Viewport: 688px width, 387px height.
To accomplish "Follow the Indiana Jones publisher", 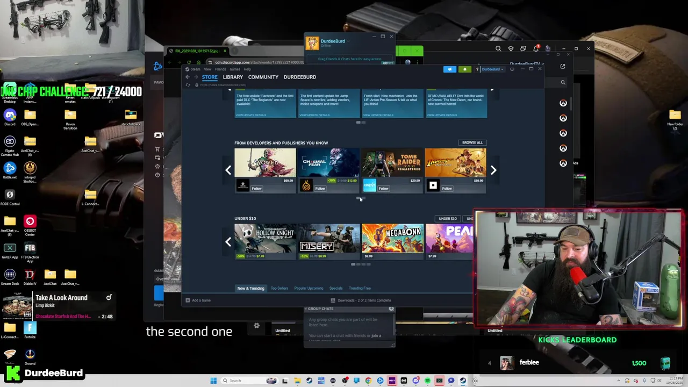I will (x=447, y=189).
